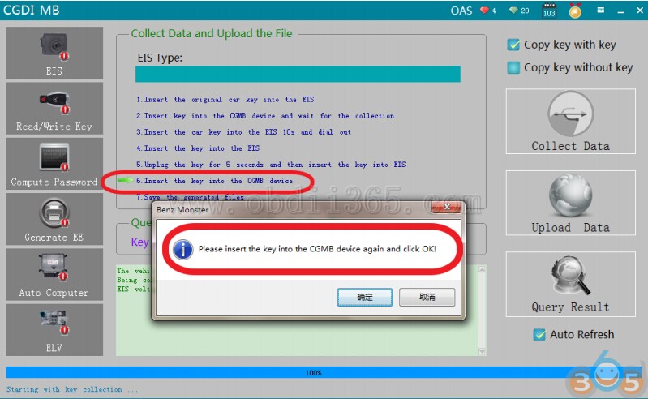Click the blue info icon in dialog
Screen dimensions: 648x399
pos(182,250)
